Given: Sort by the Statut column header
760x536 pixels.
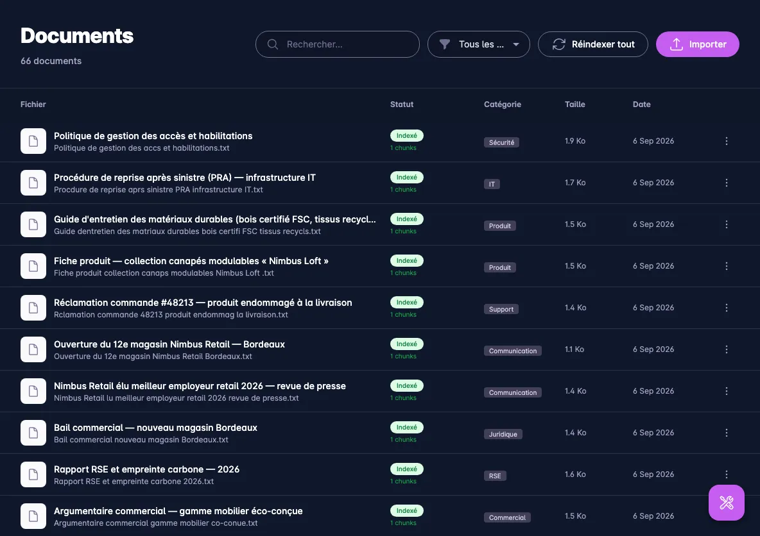Looking at the screenshot, I should [x=402, y=104].
